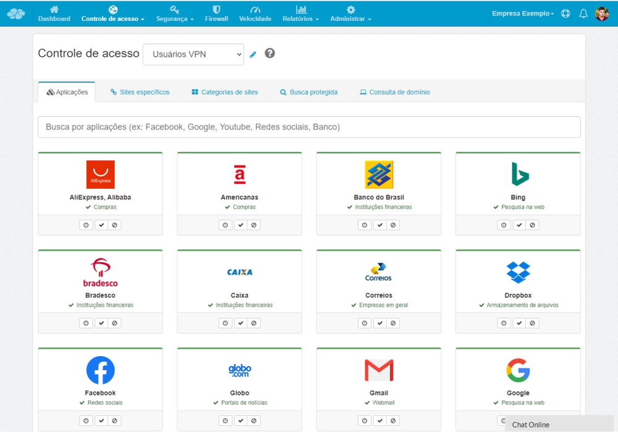Screen dimensions: 618x432
Task: Click the Compras category under Americanas
Action: click(244, 207)
